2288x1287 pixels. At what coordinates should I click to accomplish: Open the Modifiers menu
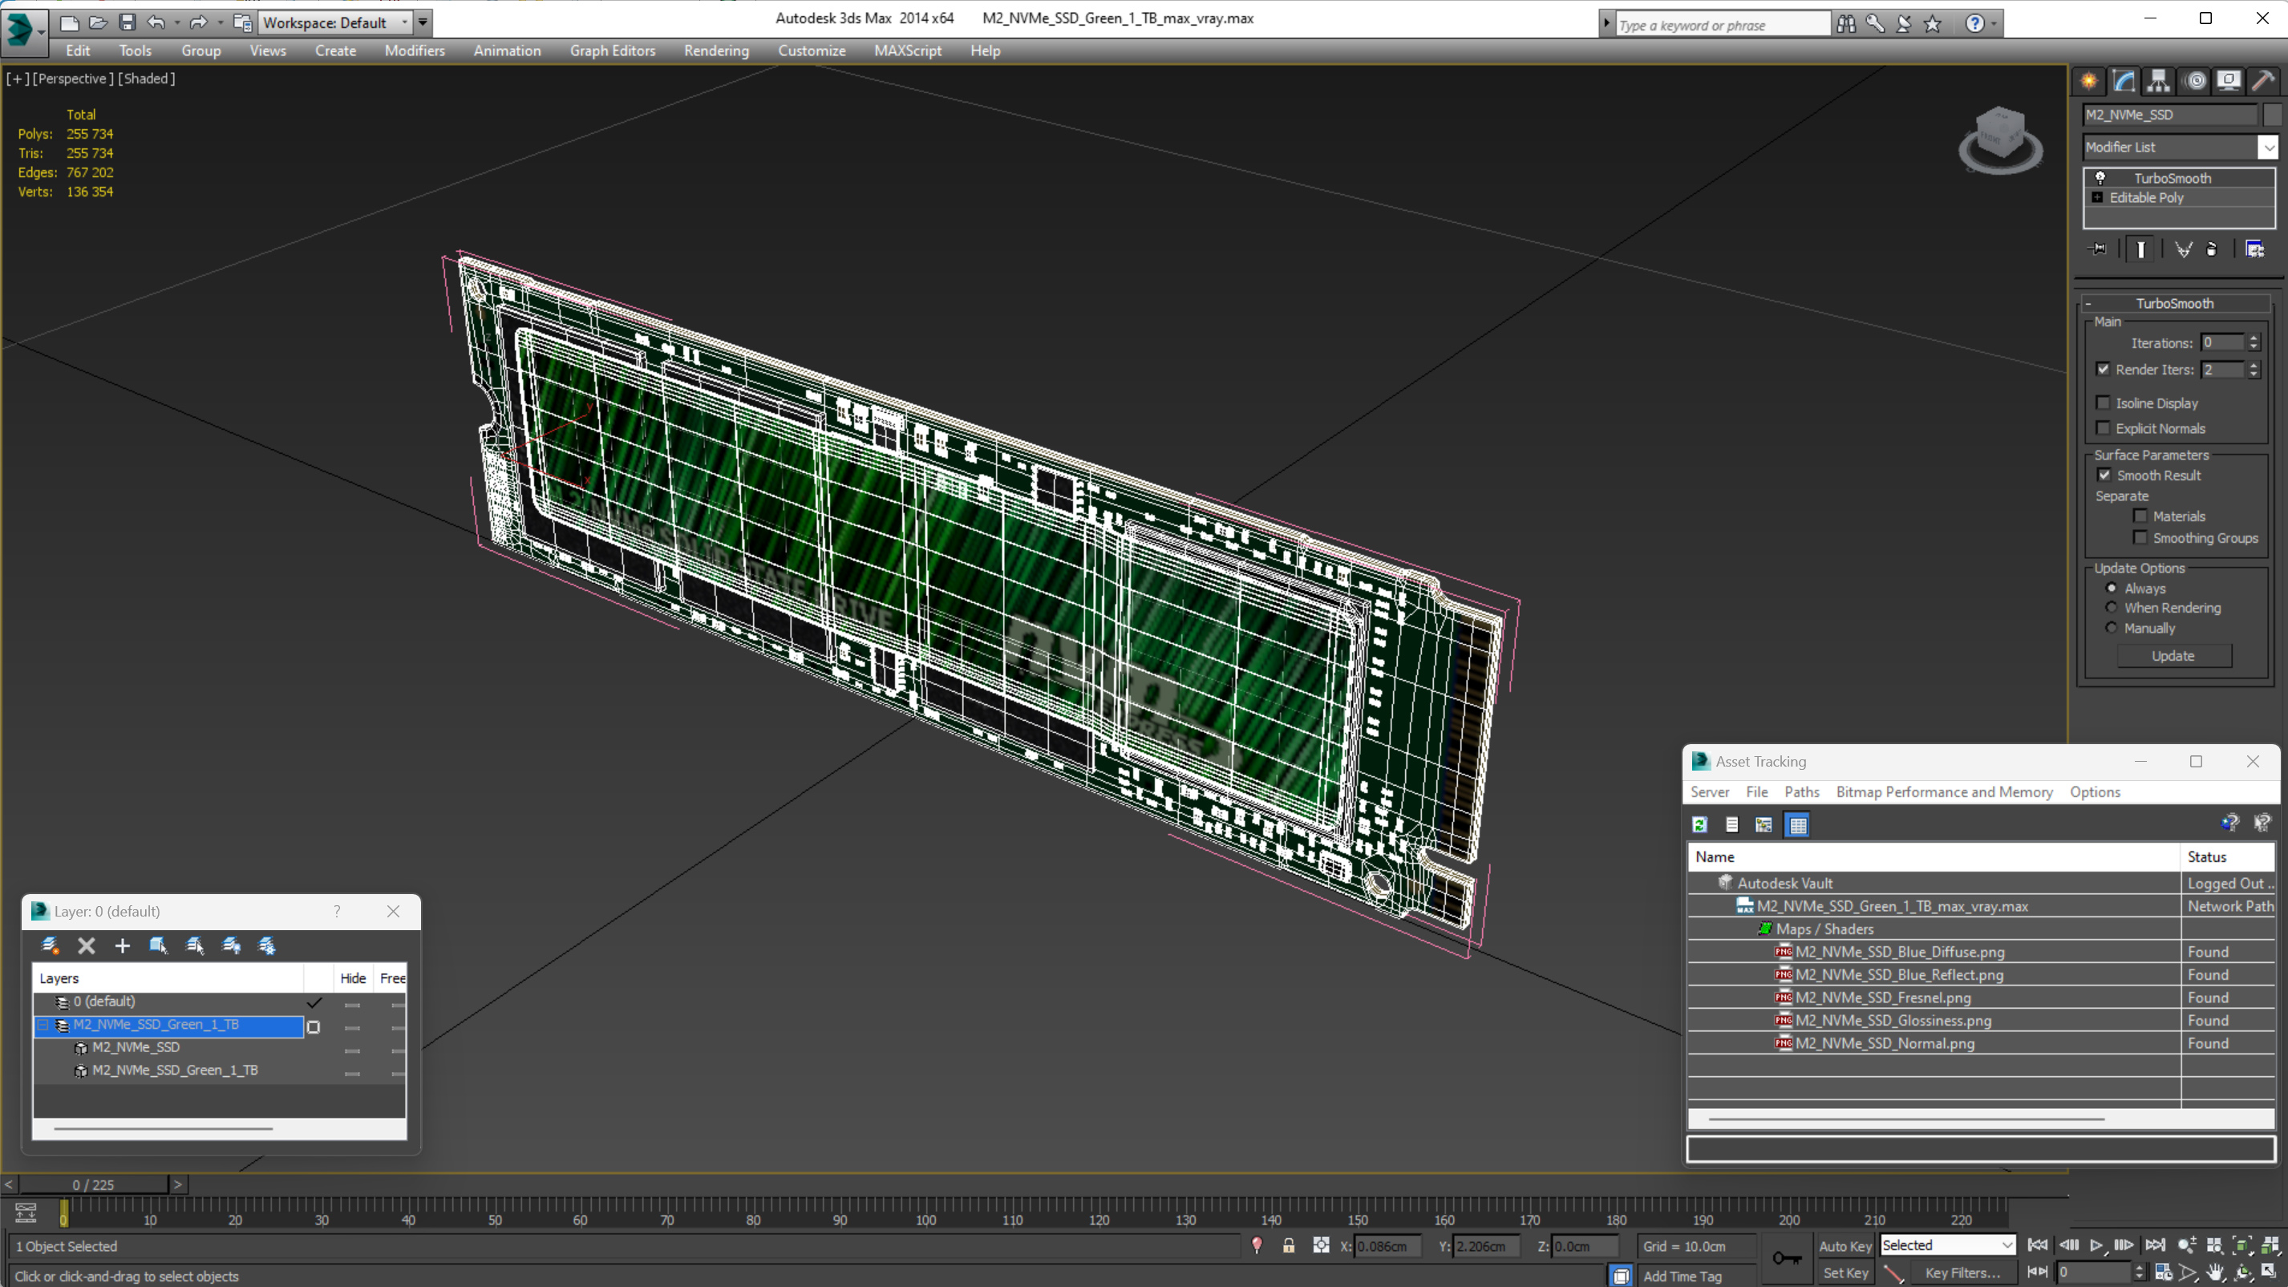(x=414, y=51)
